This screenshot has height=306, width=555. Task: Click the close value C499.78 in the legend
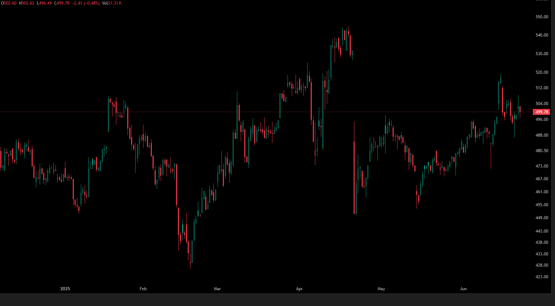[x=62, y=3]
